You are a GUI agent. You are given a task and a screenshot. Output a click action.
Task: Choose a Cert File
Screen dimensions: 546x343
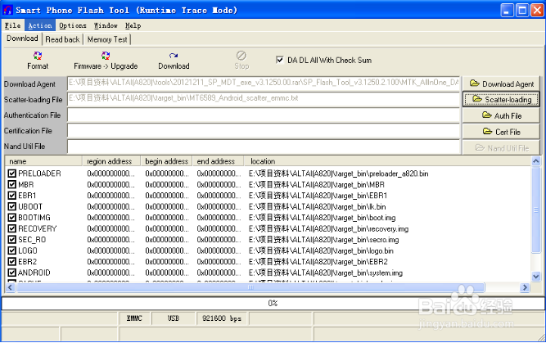(502, 132)
